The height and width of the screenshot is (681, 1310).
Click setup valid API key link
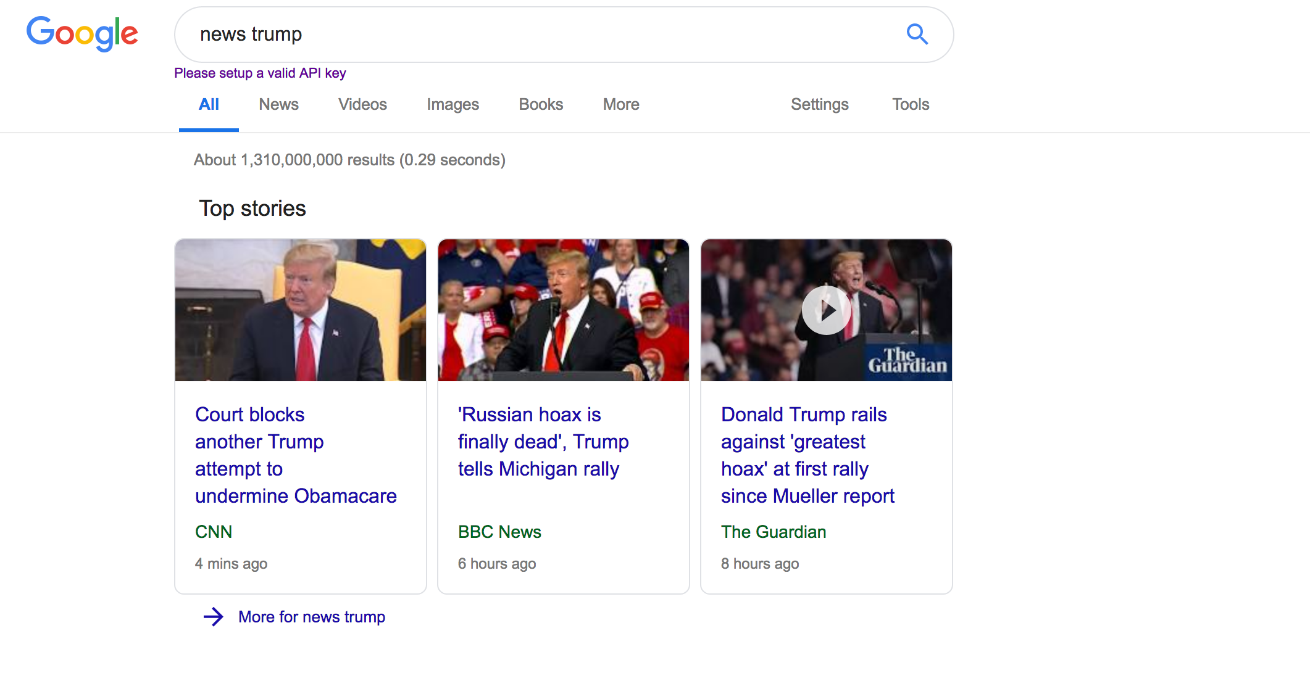[262, 73]
